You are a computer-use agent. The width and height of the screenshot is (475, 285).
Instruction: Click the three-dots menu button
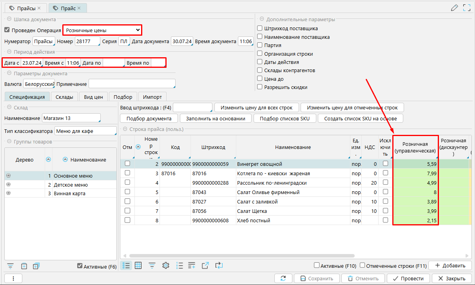click(13, 278)
